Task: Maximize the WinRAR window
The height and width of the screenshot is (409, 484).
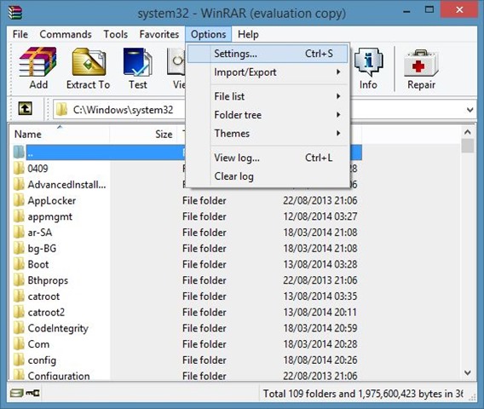Action: click(429, 10)
